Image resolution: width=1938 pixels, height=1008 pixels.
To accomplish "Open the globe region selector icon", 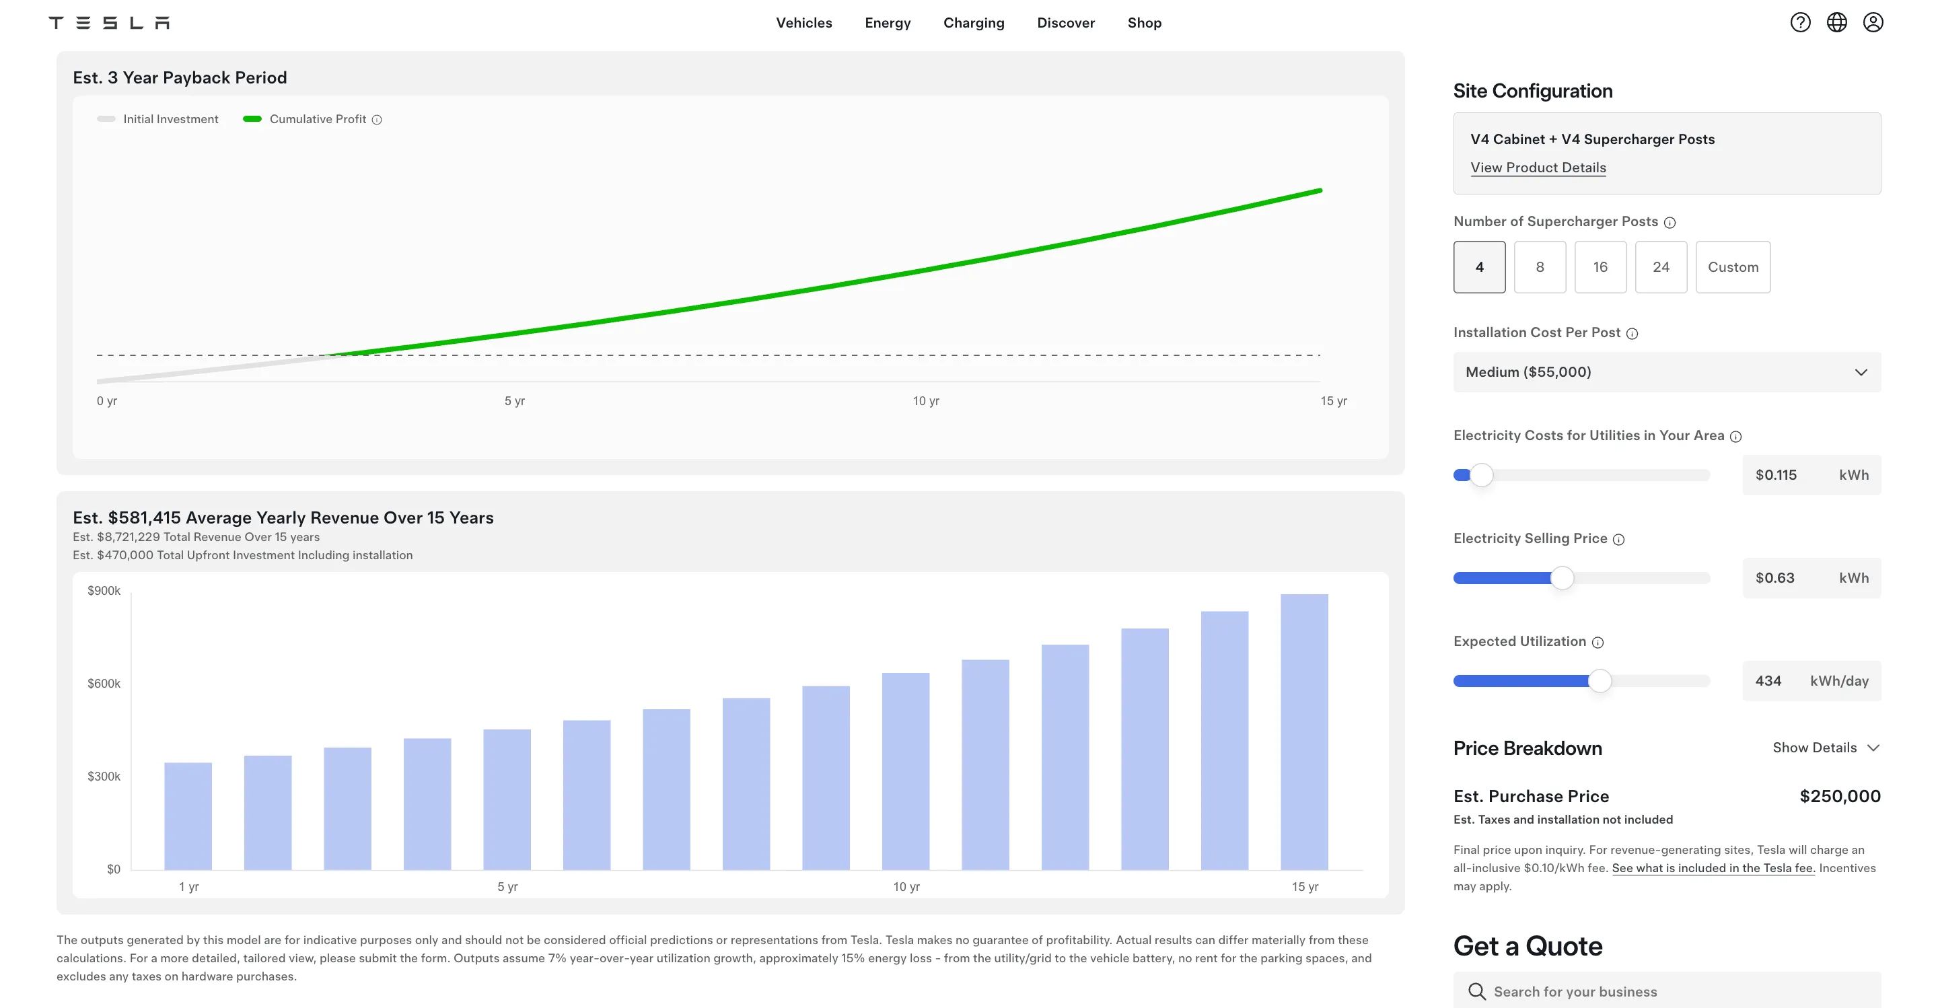I will [1836, 23].
